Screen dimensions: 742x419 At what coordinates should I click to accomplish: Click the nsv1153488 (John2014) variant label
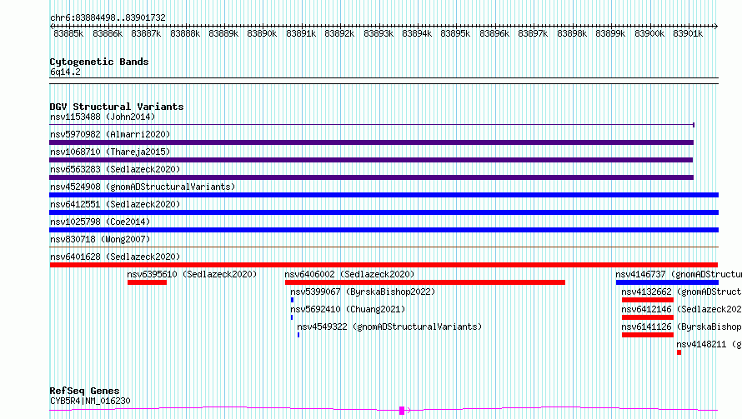click(103, 117)
